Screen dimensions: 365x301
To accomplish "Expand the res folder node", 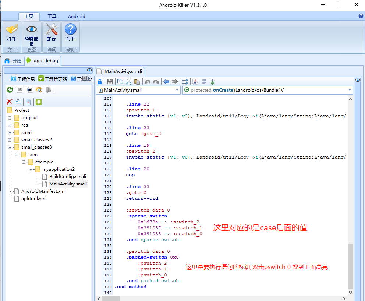I will pyautogui.click(x=10, y=125).
